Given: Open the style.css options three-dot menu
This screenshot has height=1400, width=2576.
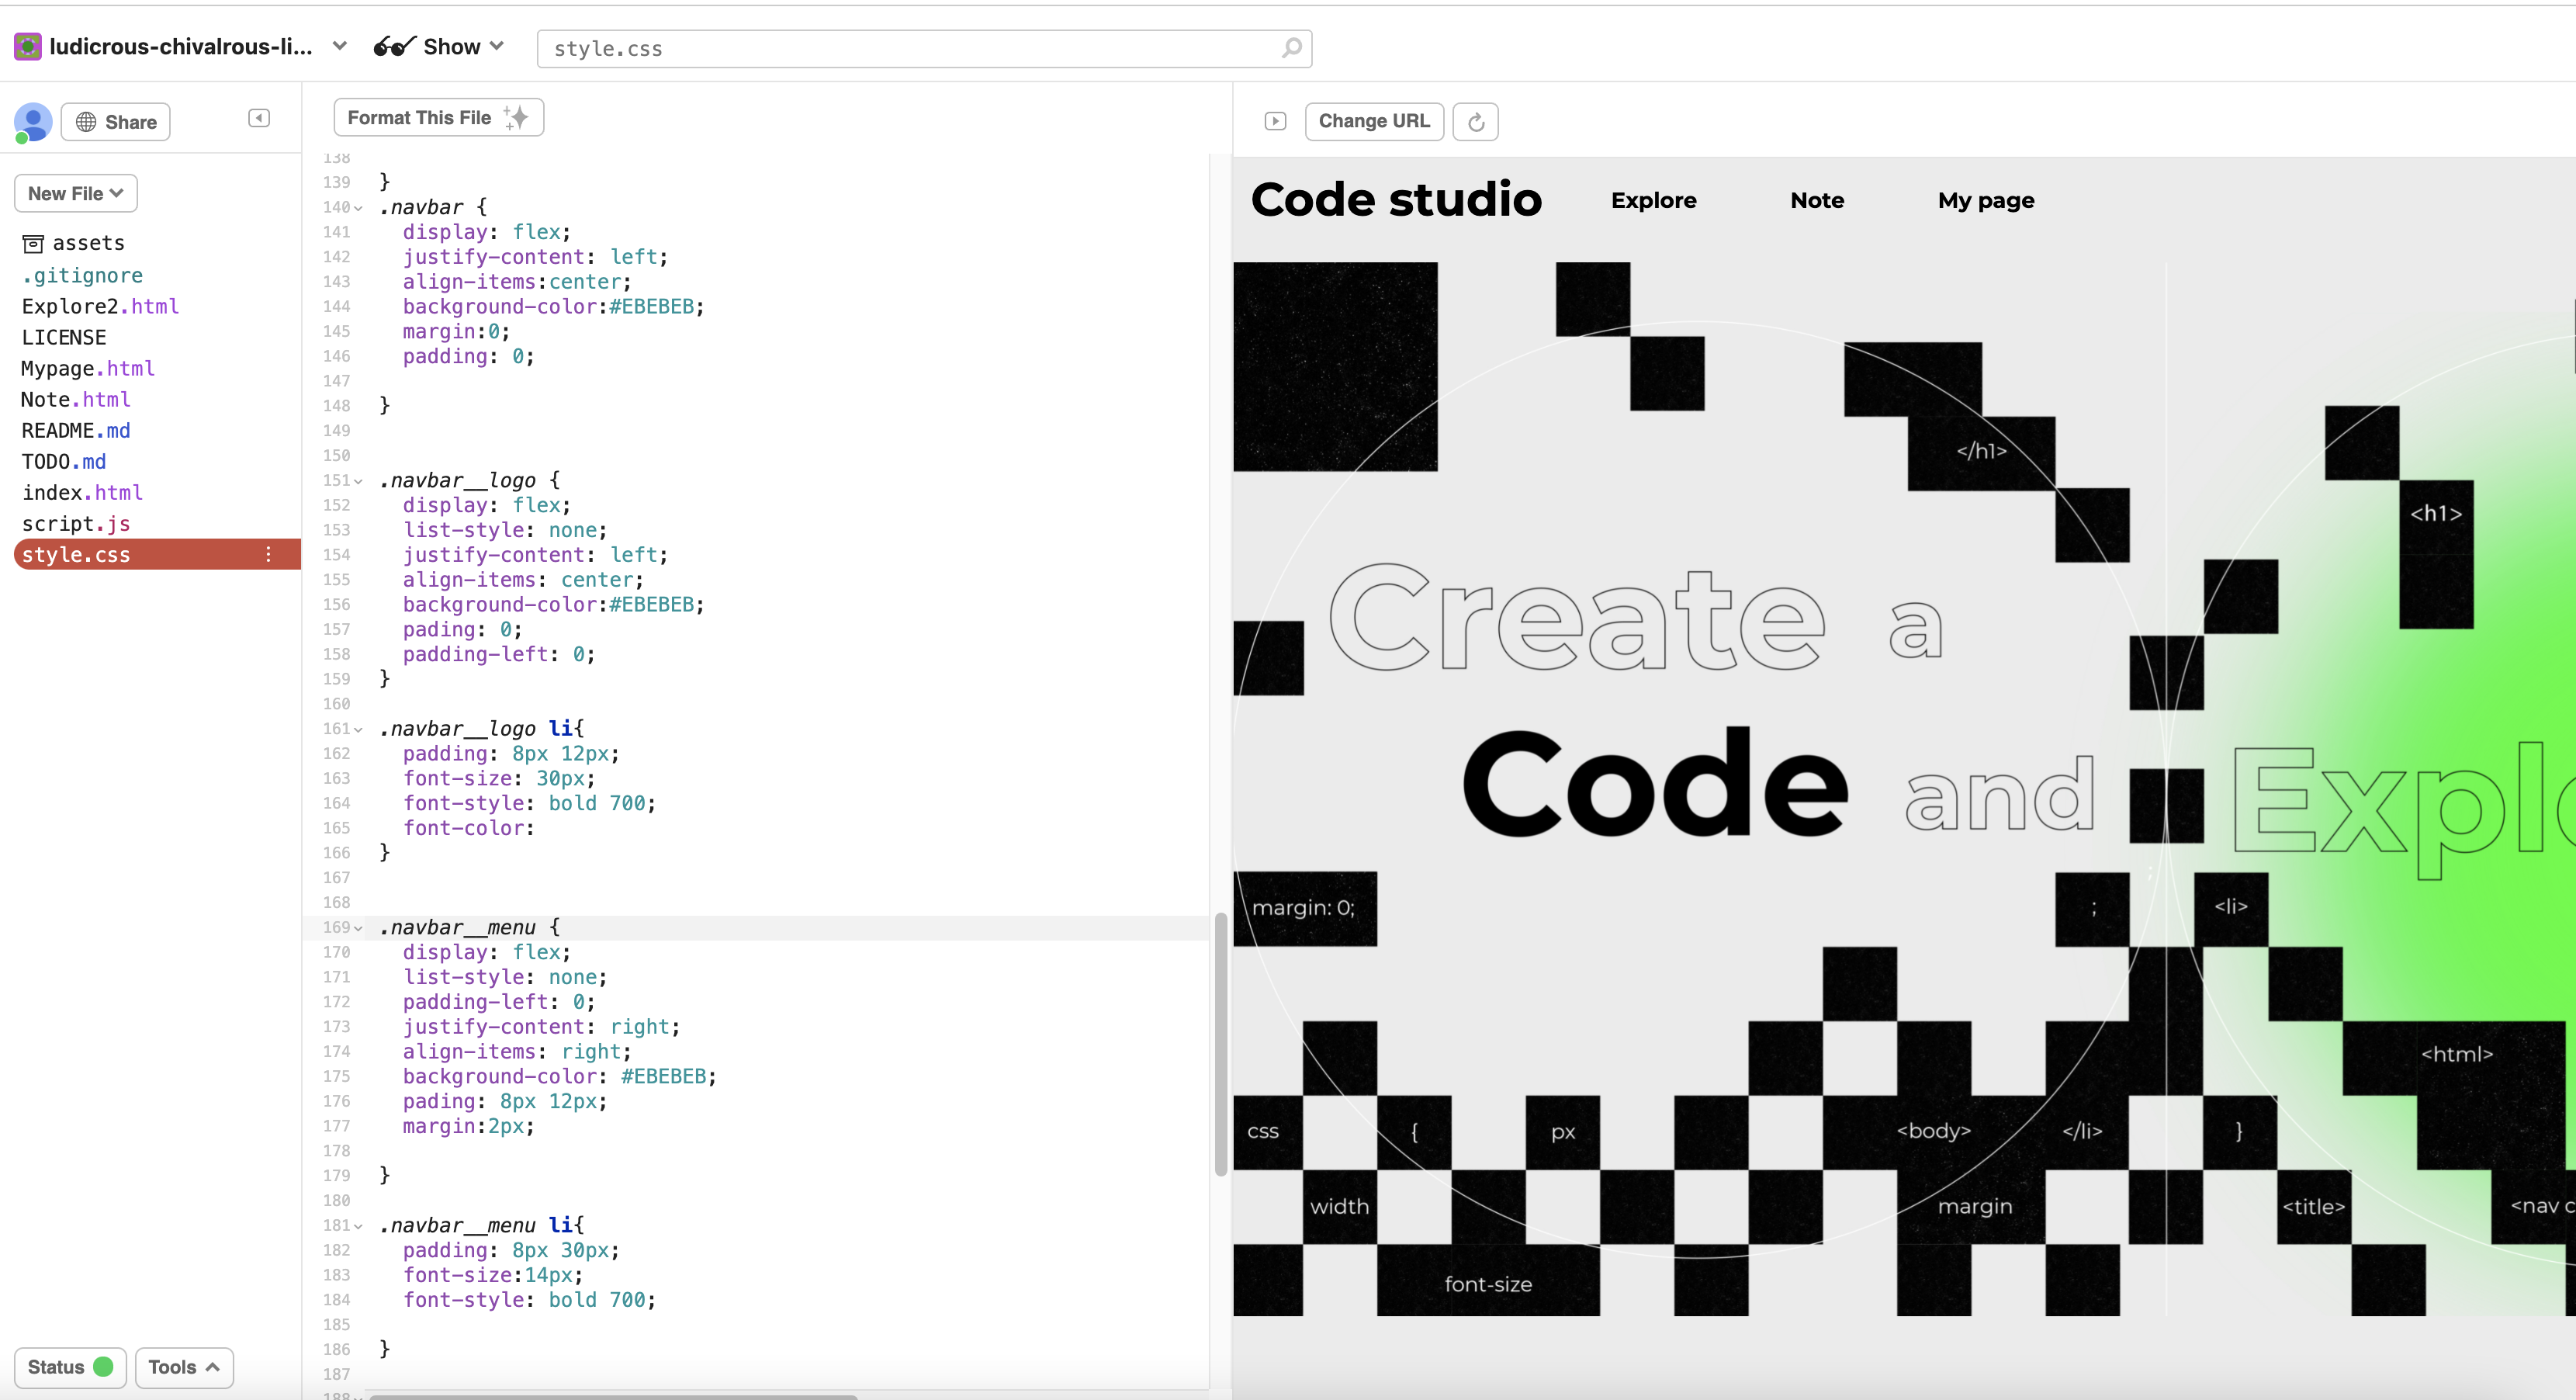Looking at the screenshot, I should 268,554.
